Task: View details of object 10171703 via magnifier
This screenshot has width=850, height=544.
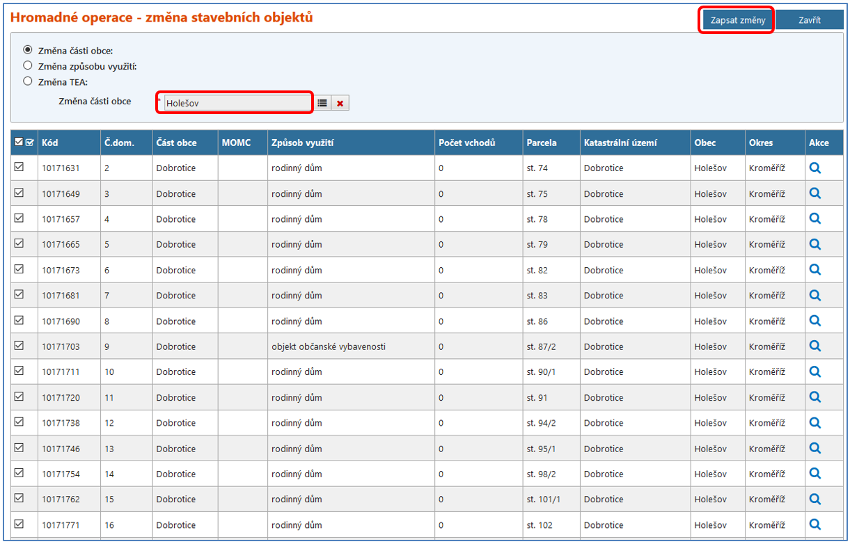Action: pyautogui.click(x=814, y=346)
